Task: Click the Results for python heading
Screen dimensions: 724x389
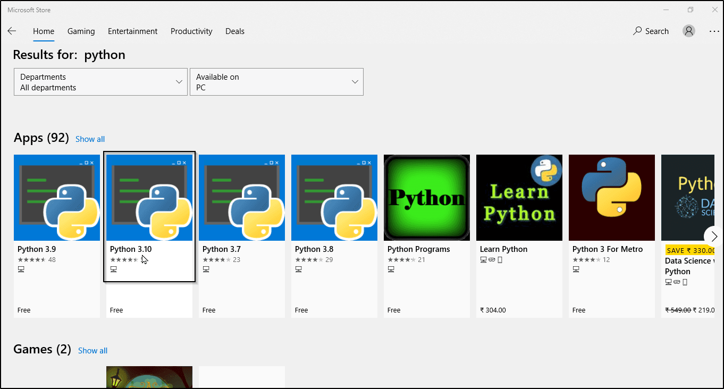Action: pos(69,55)
